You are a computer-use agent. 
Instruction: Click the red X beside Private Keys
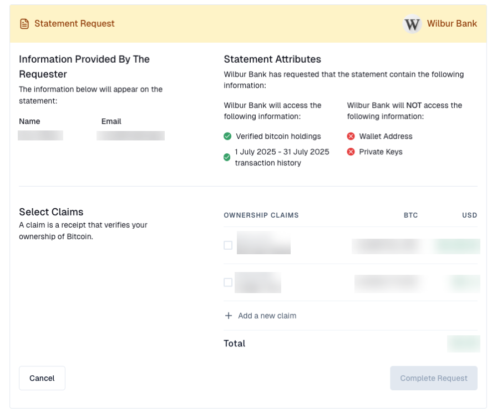click(351, 152)
